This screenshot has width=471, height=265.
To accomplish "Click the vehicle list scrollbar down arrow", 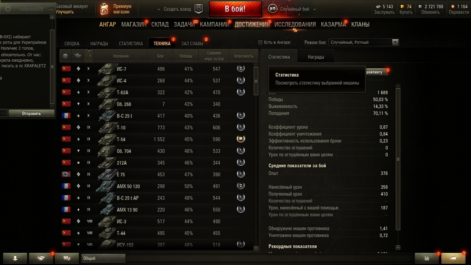I will click(x=256, y=248).
